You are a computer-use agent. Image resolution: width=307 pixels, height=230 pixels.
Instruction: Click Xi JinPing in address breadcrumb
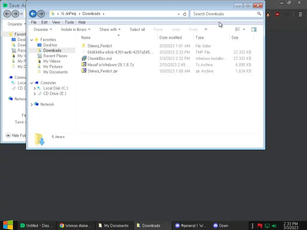pos(68,14)
